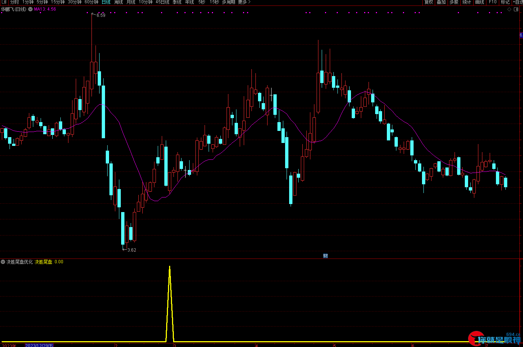This screenshot has width=523, height=347.
Task: Click the 华鹏飞(日线) stock title
Action: point(14,9)
